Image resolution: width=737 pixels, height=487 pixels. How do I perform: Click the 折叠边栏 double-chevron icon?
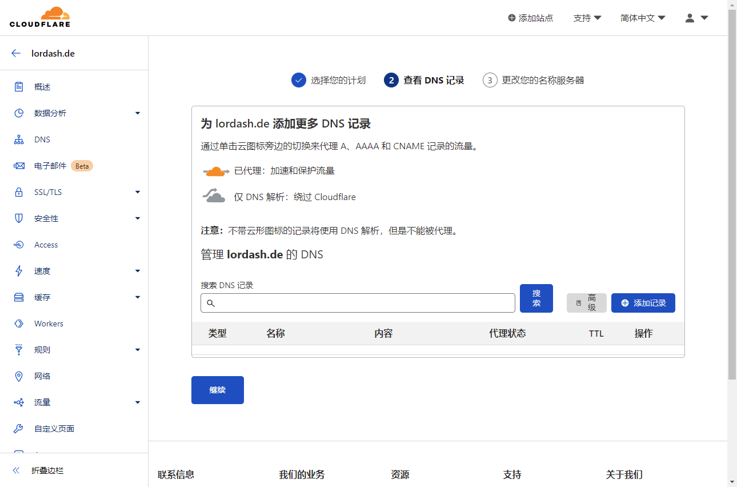[x=16, y=470]
